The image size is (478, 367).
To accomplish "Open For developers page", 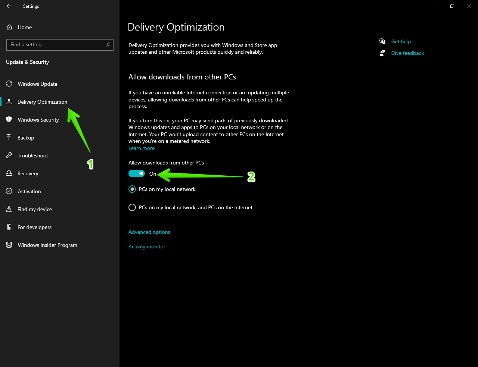I will (35, 227).
